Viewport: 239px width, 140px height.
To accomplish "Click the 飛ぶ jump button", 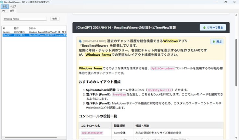I will point(217,41).
